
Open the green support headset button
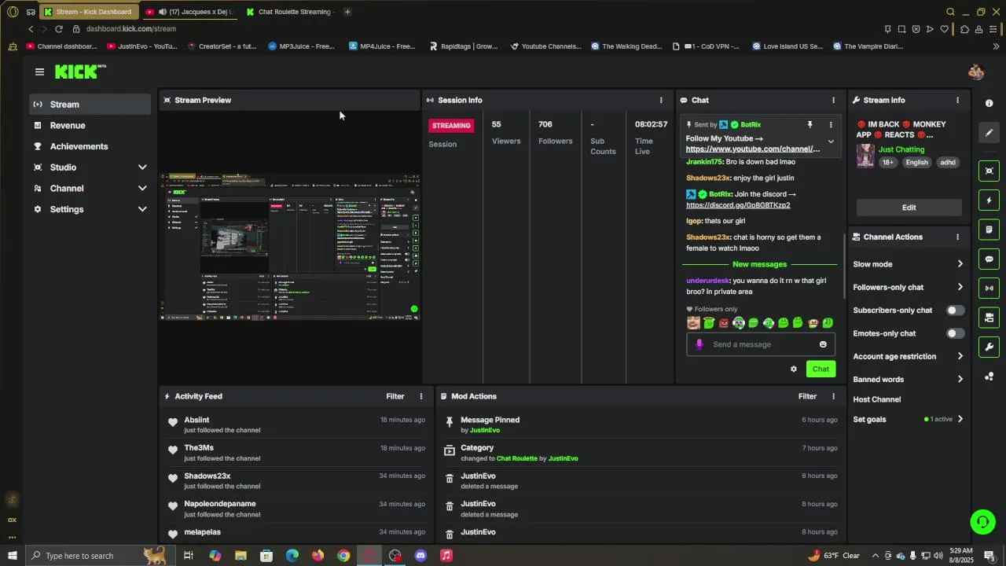pyautogui.click(x=982, y=521)
